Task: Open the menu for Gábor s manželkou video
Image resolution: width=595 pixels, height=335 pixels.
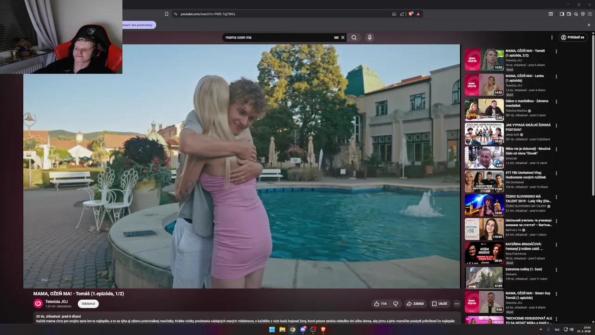Action: click(x=556, y=101)
